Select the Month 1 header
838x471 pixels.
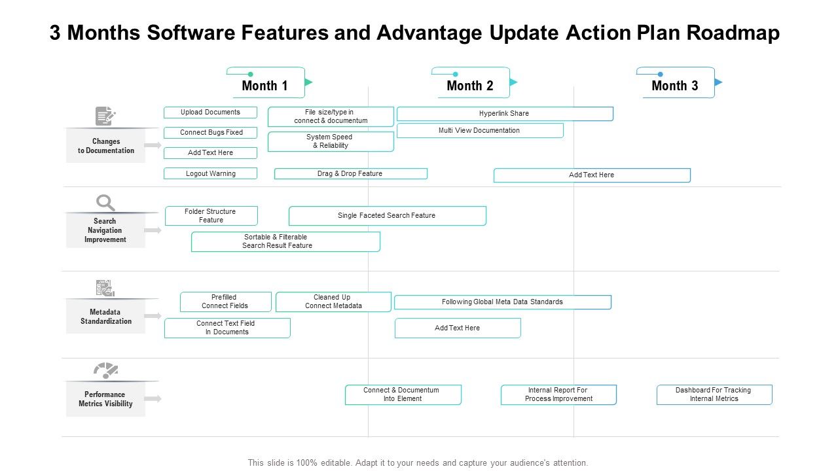point(265,85)
